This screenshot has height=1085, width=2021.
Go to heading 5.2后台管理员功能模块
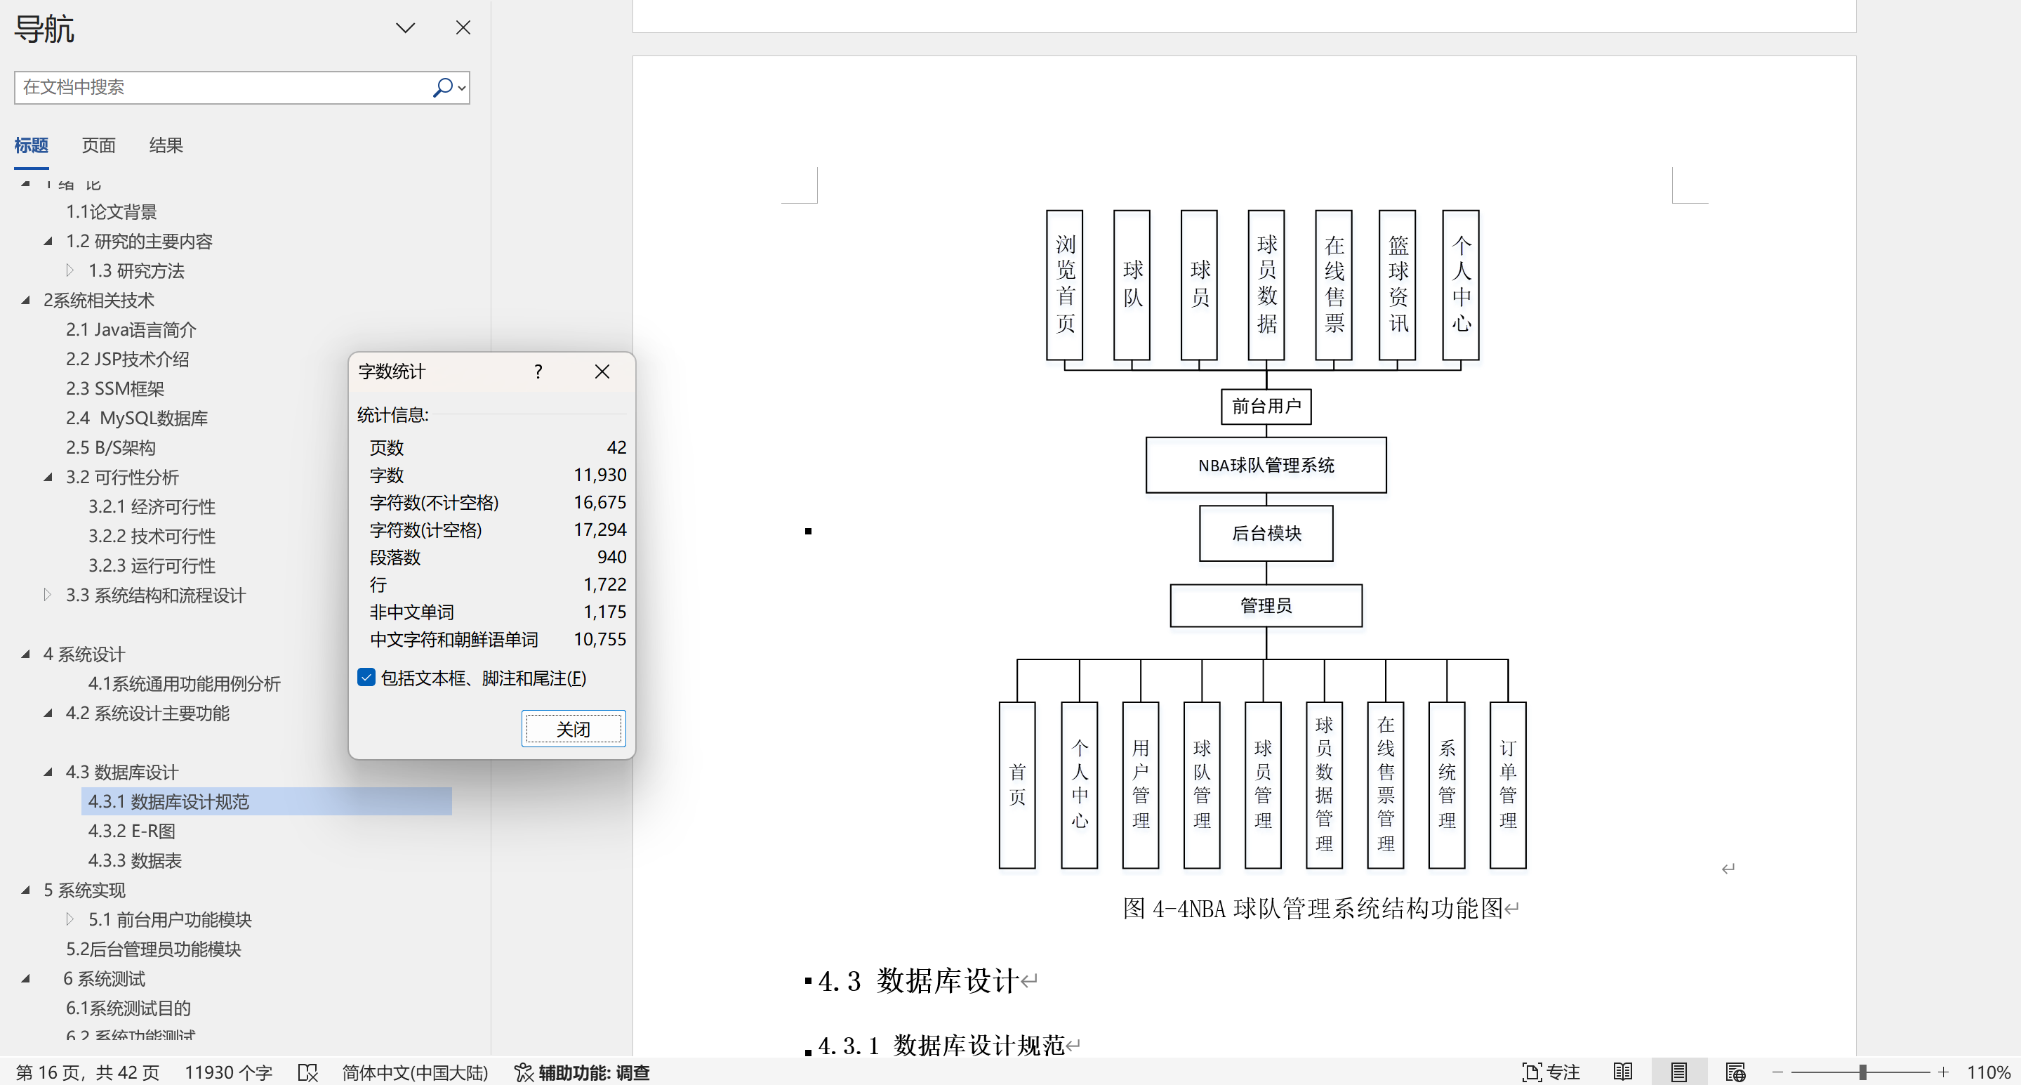(x=154, y=949)
